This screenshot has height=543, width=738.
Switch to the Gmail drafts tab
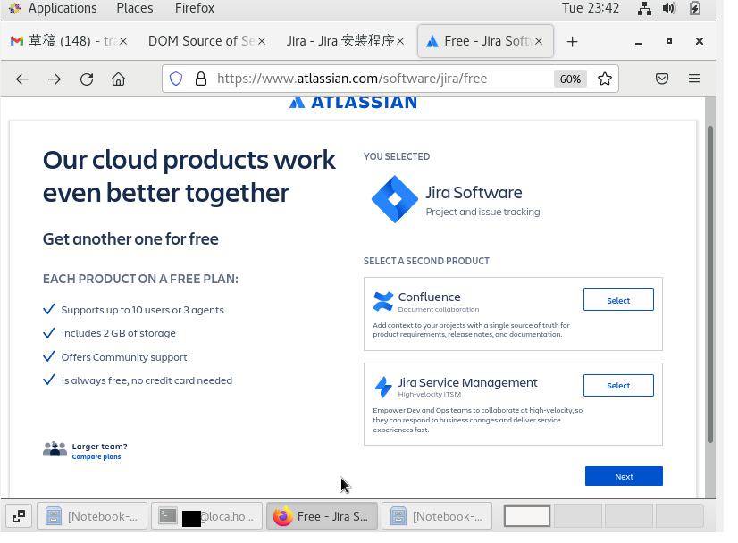click(68, 41)
